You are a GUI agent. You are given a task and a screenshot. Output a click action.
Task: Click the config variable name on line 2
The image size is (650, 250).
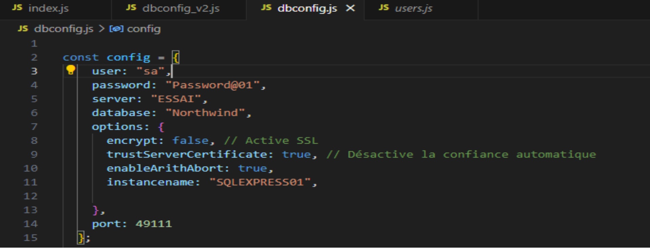[128, 58]
